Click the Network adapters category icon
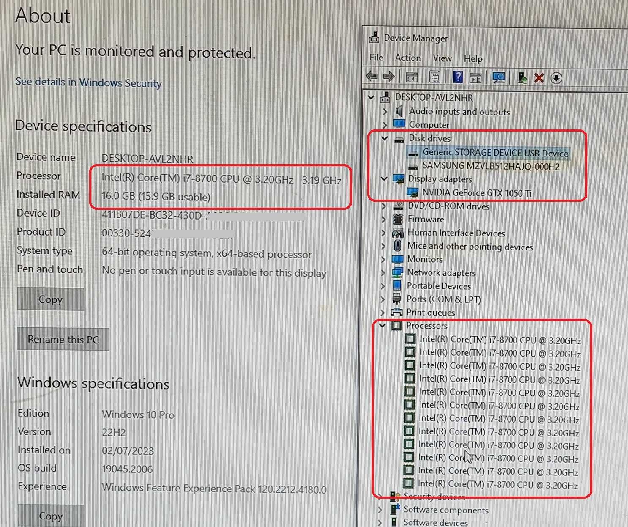The image size is (628, 527). pos(397,272)
